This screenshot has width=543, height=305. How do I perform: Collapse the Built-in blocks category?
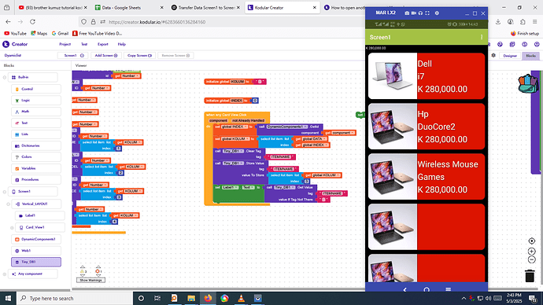coord(5,78)
